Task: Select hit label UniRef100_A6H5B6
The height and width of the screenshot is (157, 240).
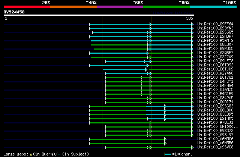Action: pos(215,143)
